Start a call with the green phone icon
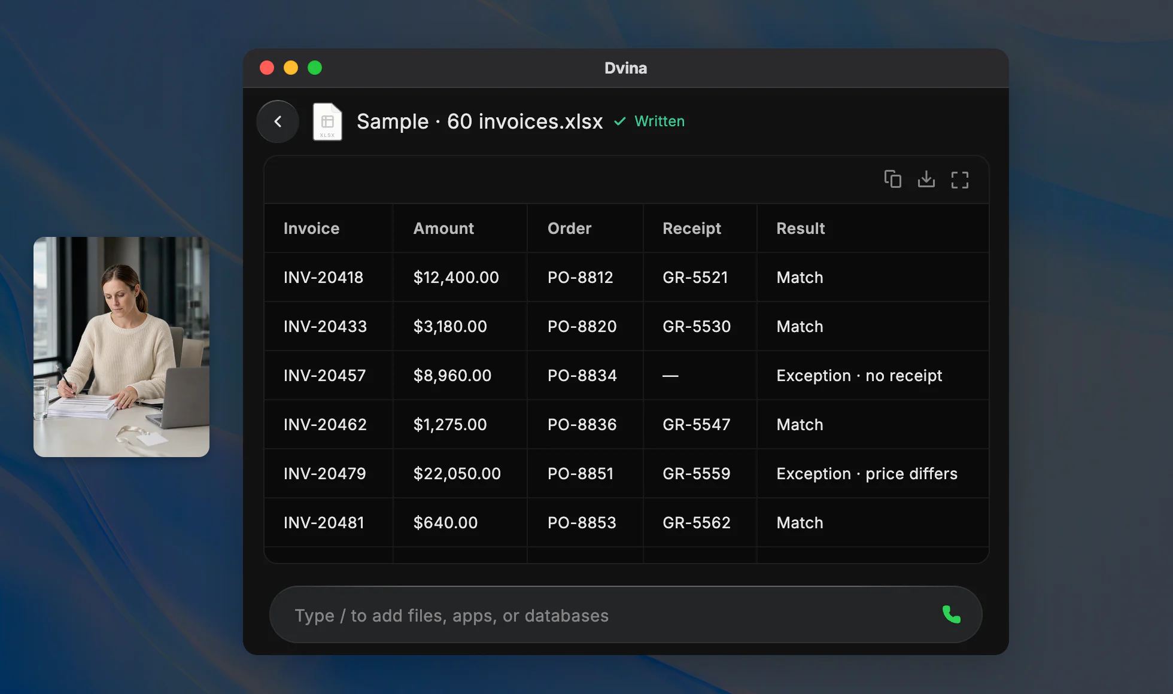The width and height of the screenshot is (1173, 694). click(951, 614)
